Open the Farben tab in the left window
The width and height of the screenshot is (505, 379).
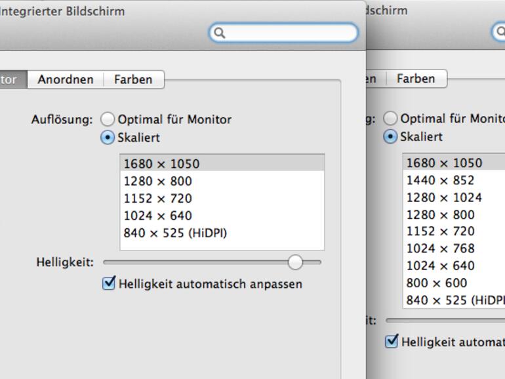[133, 79]
